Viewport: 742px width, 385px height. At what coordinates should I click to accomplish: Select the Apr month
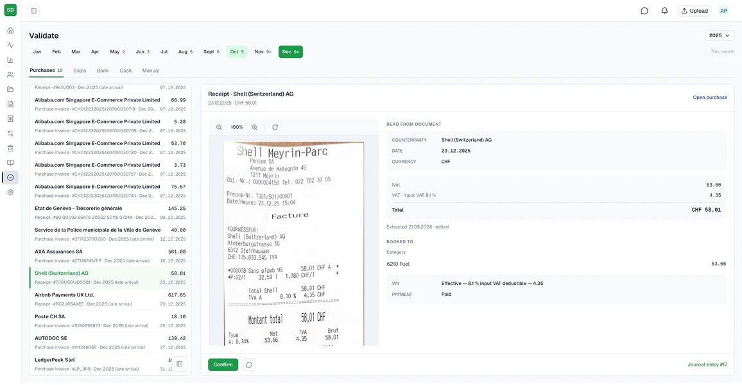pyautogui.click(x=95, y=51)
